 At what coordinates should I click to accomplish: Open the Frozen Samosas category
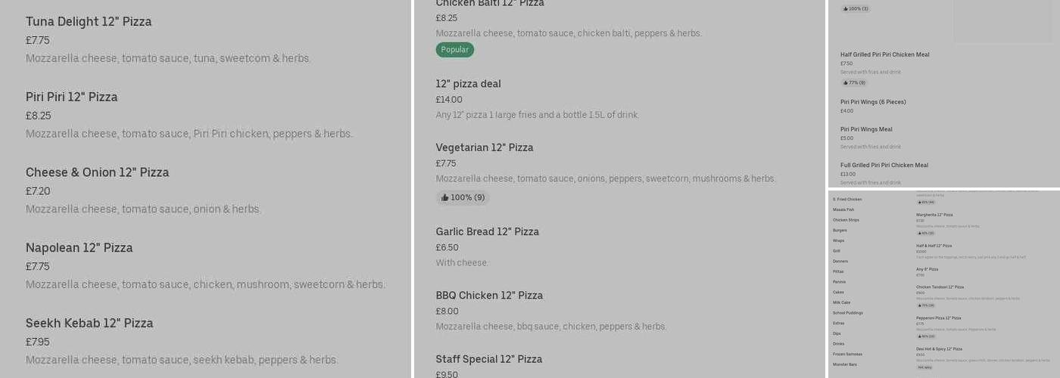click(847, 354)
